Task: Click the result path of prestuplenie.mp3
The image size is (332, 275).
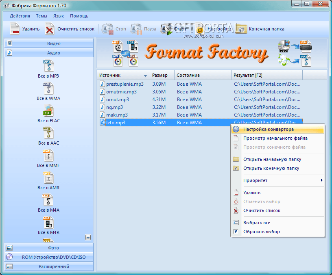Action: tap(267, 84)
